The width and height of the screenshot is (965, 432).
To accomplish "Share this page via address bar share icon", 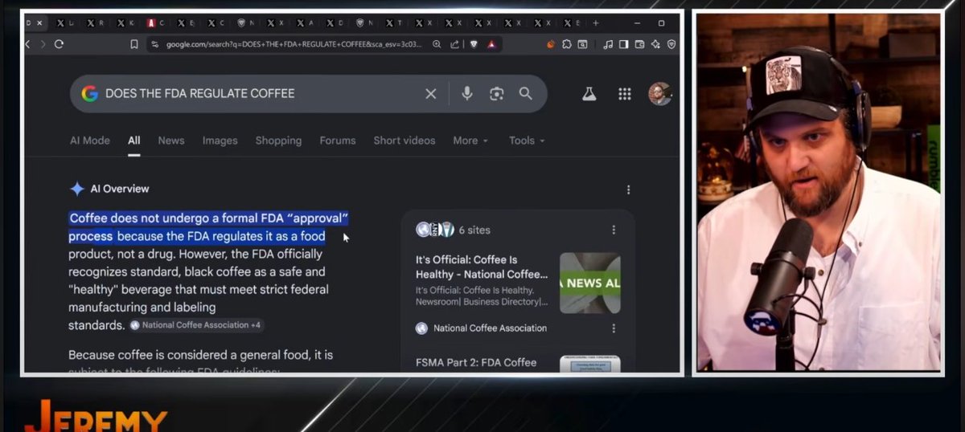I will 454,44.
